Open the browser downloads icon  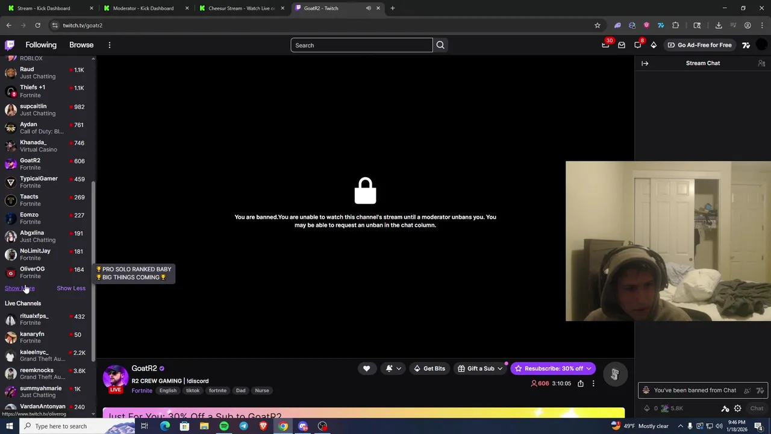tap(719, 25)
